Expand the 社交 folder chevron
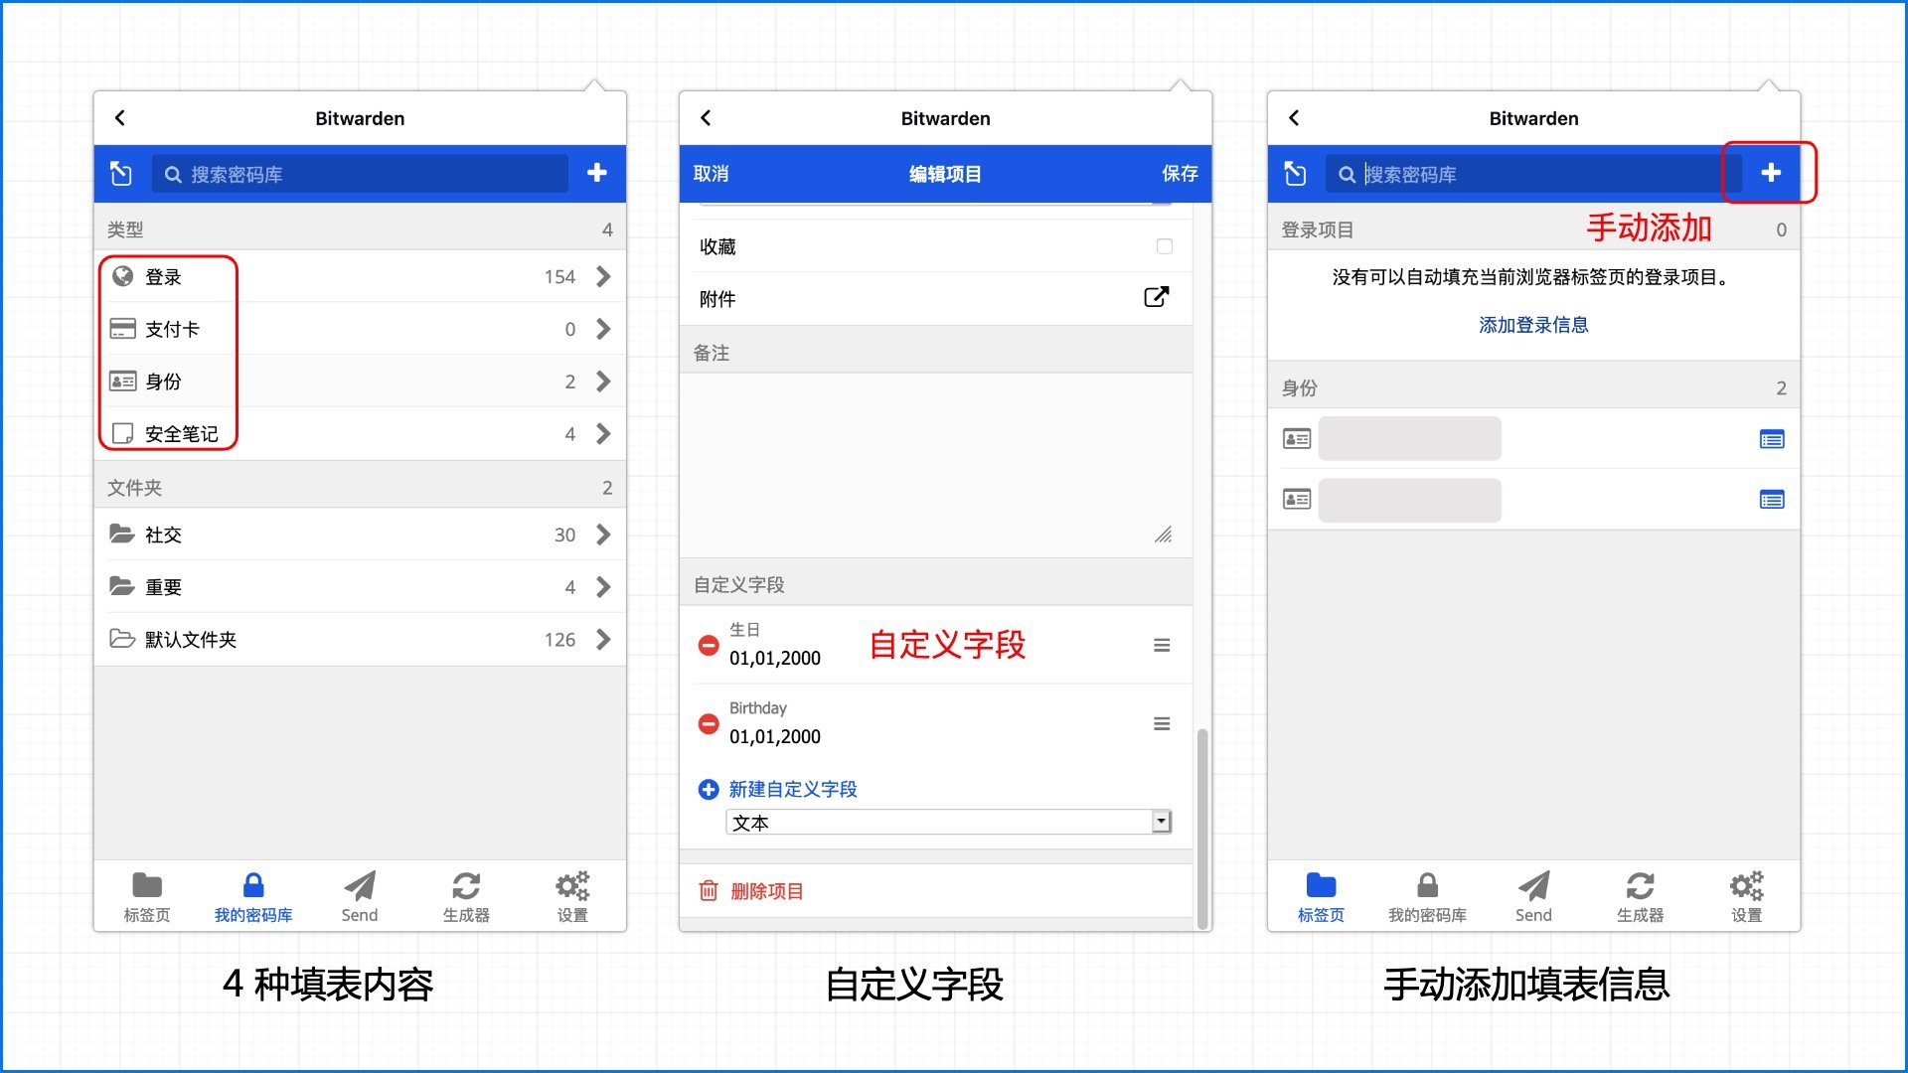Viewport: 1908px width, 1073px height. (603, 535)
